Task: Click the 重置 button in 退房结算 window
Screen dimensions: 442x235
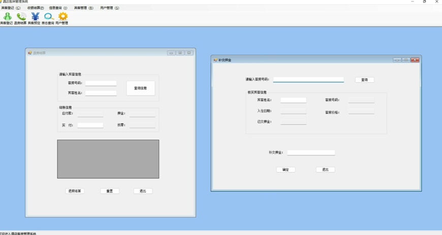Action: click(110, 191)
